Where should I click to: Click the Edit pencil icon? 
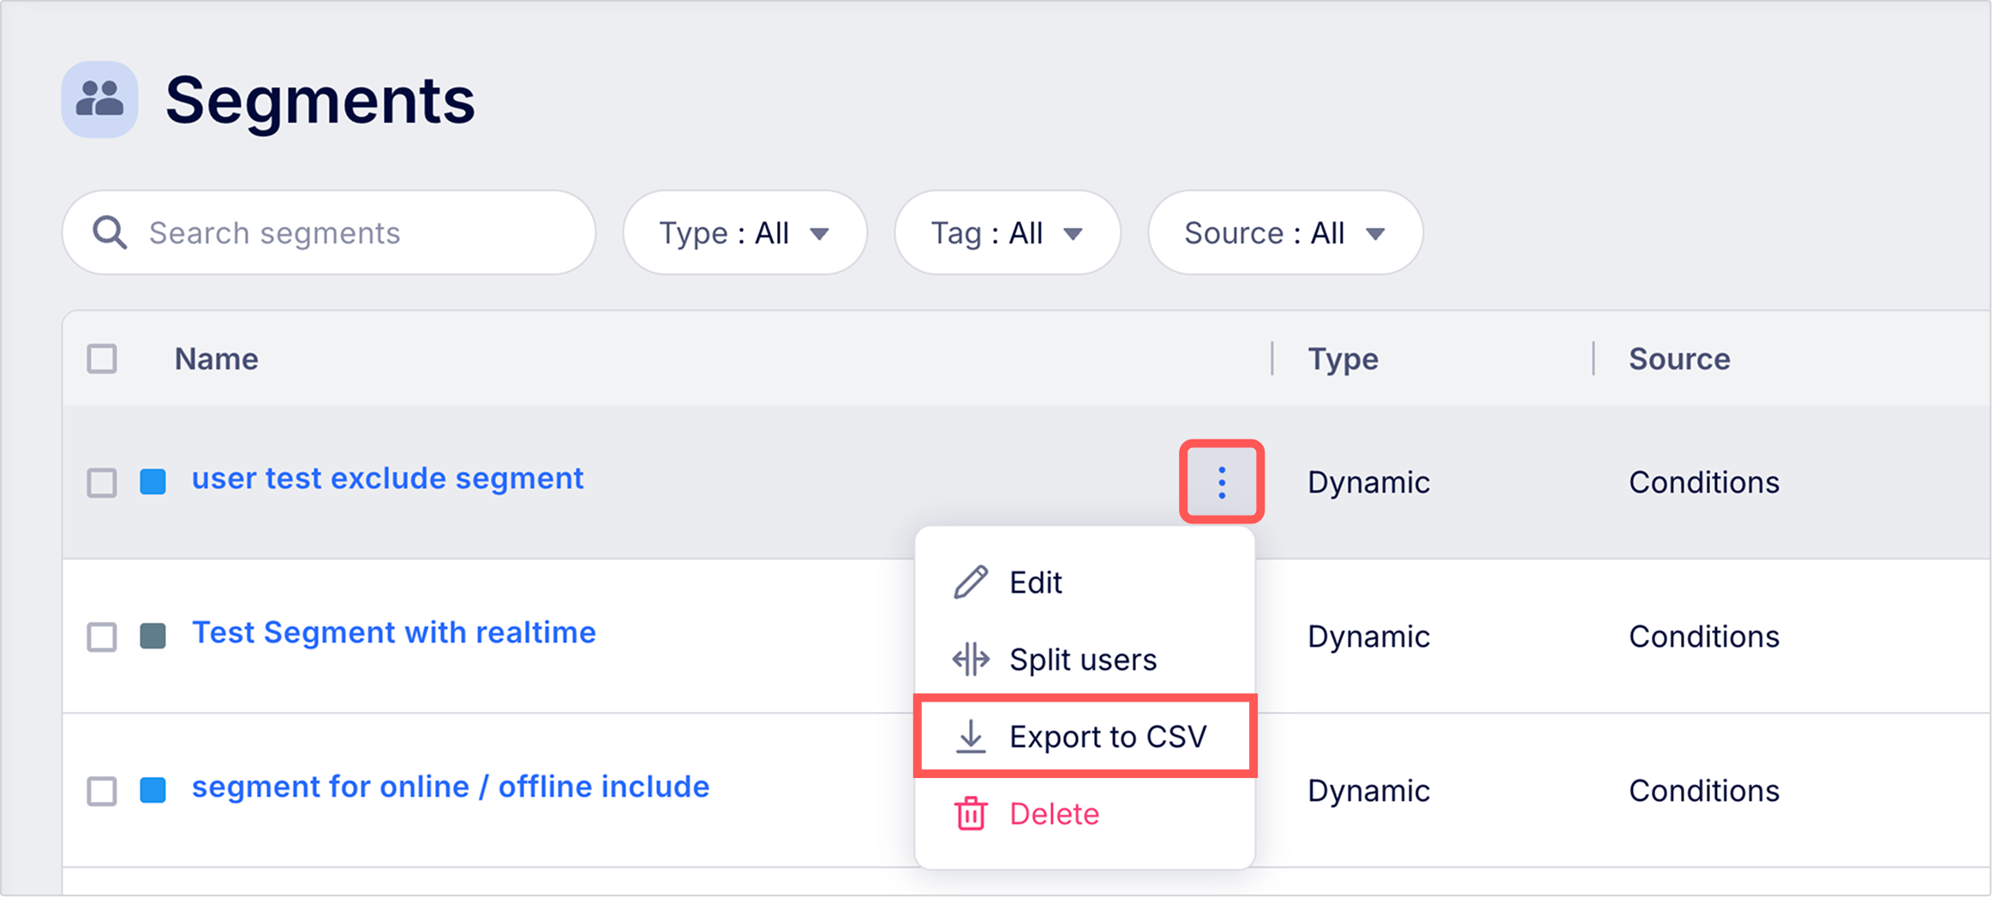point(971,583)
